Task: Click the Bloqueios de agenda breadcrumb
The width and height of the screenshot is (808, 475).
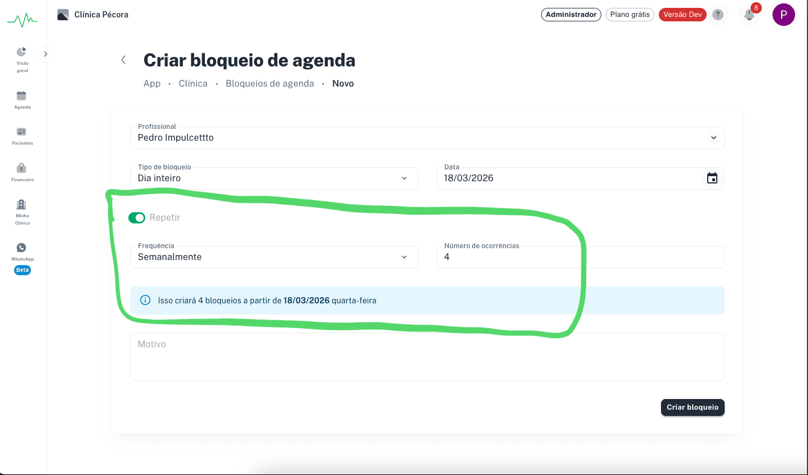Action: [270, 83]
